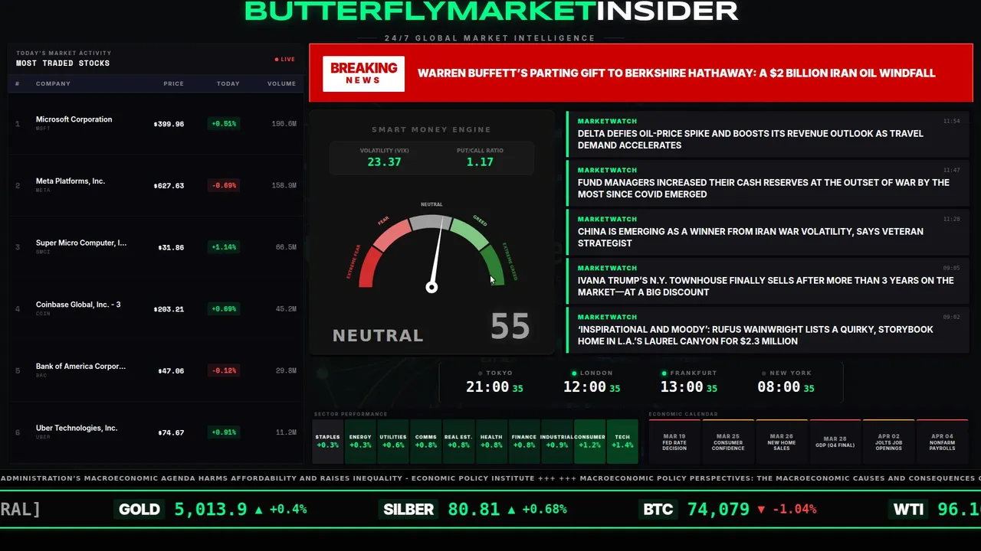Viewport: 981px width, 551px height.
Task: Open the Buffett Berkshire breaking headline
Action: click(x=676, y=73)
